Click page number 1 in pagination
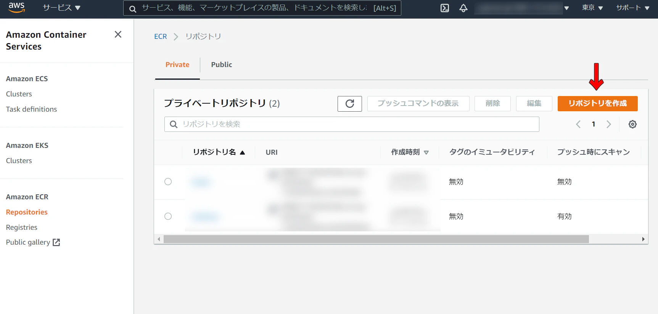The height and width of the screenshot is (314, 658). [x=594, y=124]
